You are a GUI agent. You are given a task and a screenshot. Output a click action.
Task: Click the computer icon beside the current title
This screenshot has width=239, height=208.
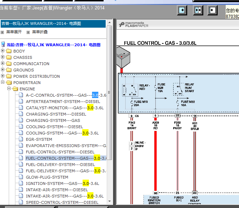pyautogui.click(x=3, y=44)
